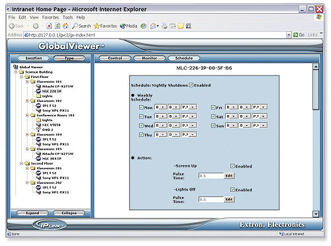331x246 pixels.
Task: Toggle the Sat schedule checkbox
Action: click(x=213, y=116)
